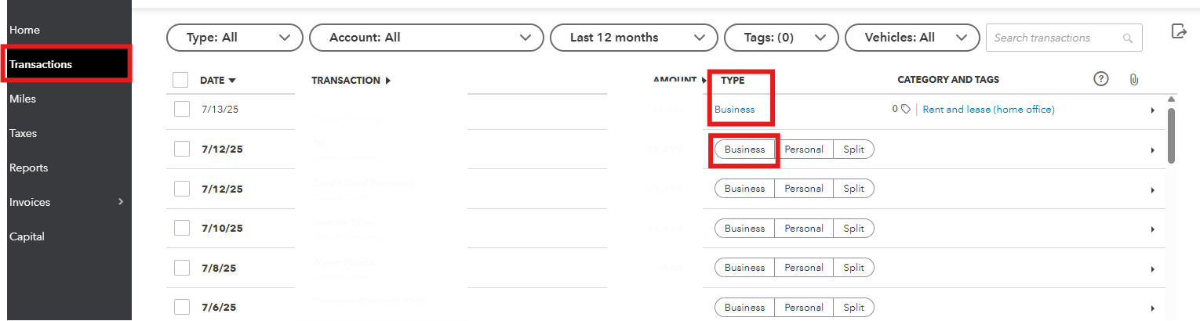Image resolution: width=1200 pixels, height=321 pixels.
Task: Mark 7/8/25 transaction as Personal
Action: coord(804,268)
